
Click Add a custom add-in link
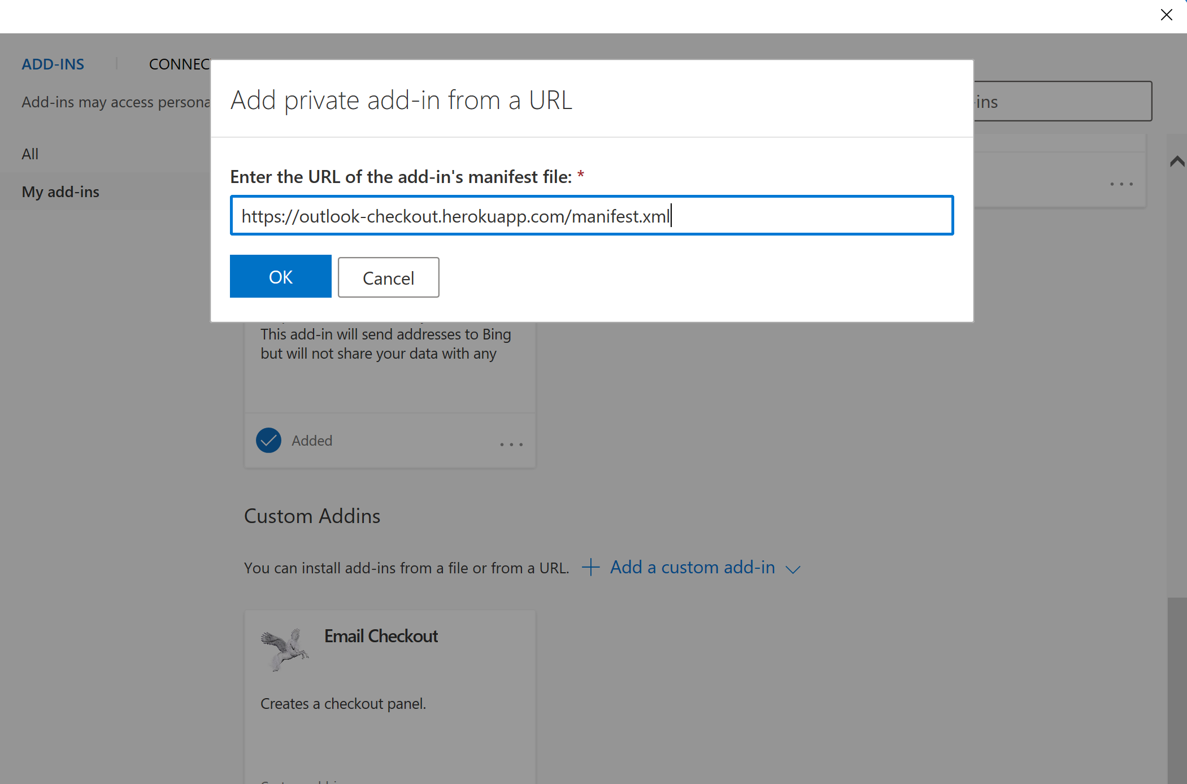(x=692, y=567)
